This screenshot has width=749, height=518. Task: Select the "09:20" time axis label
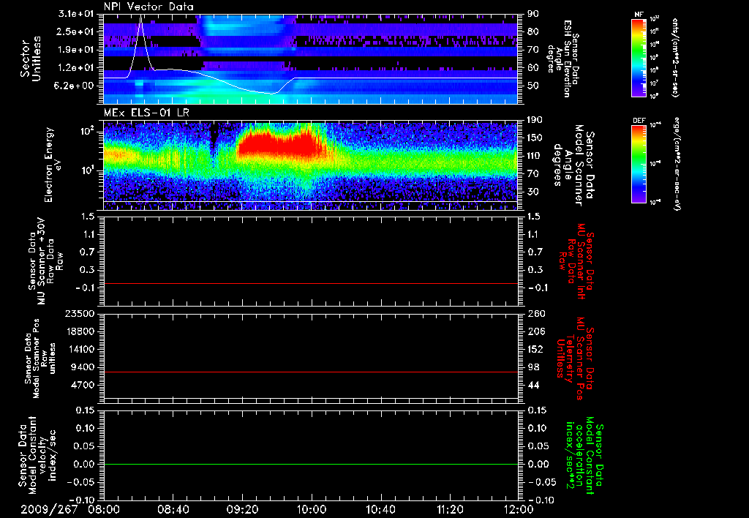click(242, 509)
